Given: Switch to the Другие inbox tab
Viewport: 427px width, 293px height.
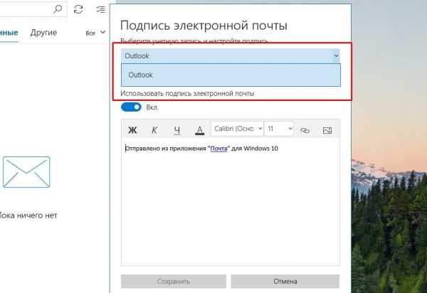Looking at the screenshot, I should coord(43,33).
